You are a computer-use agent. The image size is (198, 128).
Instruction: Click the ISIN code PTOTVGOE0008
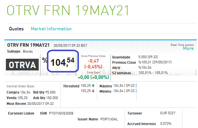tap(61, 113)
